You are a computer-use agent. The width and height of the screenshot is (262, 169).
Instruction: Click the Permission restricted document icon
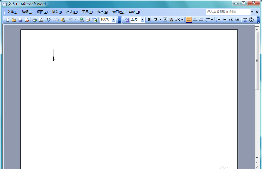tap(27, 20)
